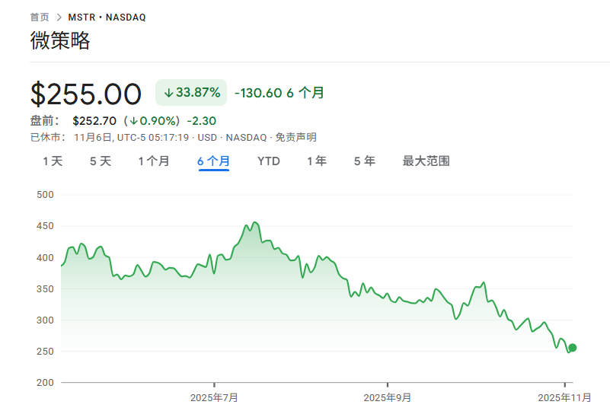Image resolution: width=610 pixels, height=411 pixels.
Task: Click the 微策略 company title
Action: point(60,41)
